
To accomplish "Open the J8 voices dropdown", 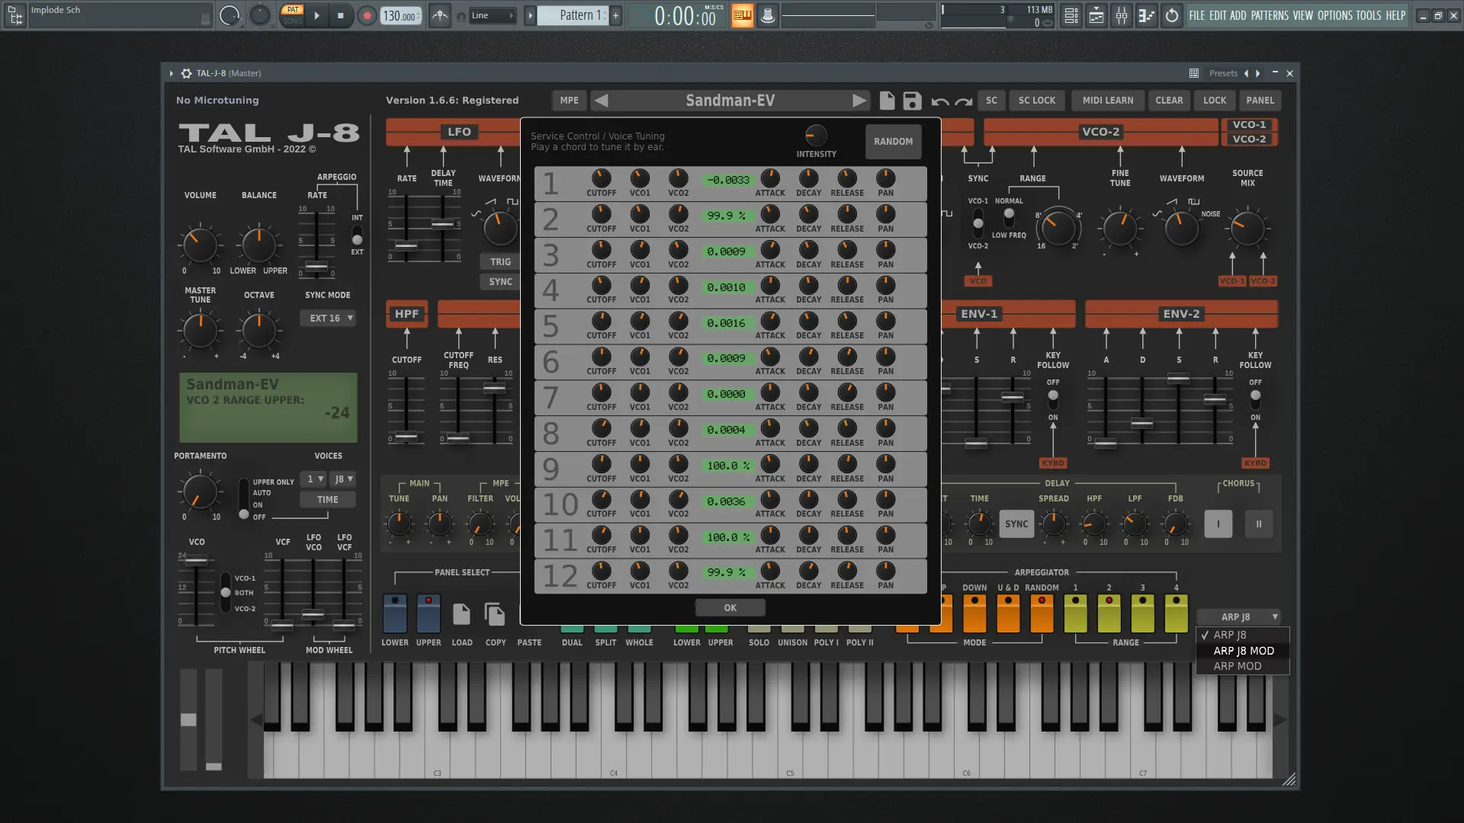I will 344,479.
